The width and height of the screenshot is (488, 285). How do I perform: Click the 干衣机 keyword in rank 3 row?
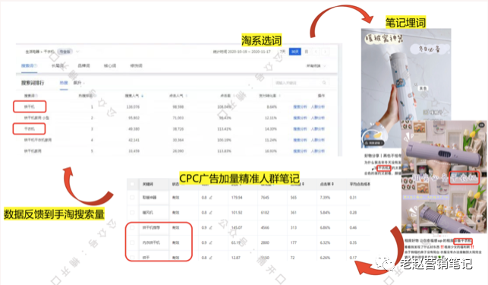coord(30,128)
